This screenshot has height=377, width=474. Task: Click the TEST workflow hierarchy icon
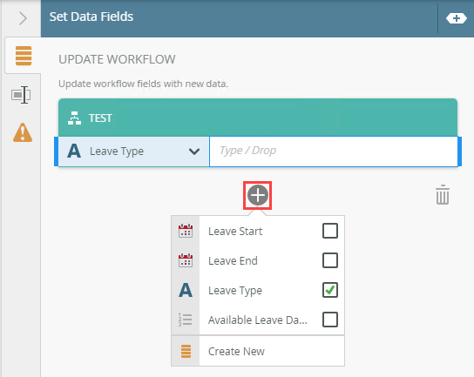(x=74, y=118)
